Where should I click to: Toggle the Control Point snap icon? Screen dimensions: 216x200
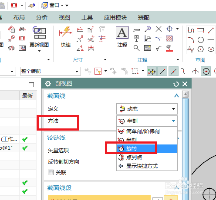(184, 71)
